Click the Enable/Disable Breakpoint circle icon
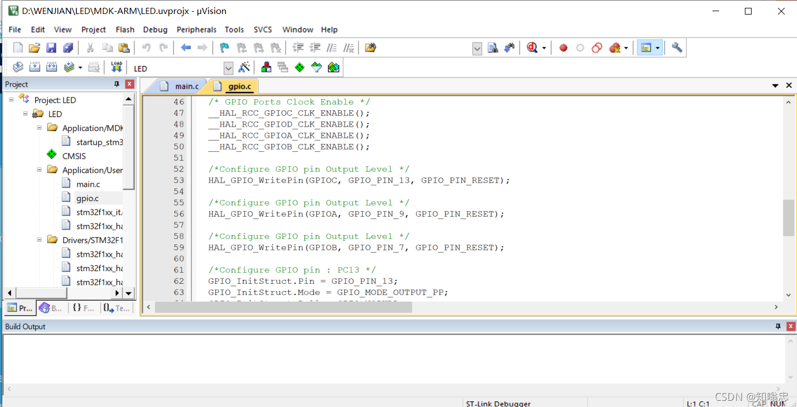This screenshot has height=407, width=797. tap(580, 48)
